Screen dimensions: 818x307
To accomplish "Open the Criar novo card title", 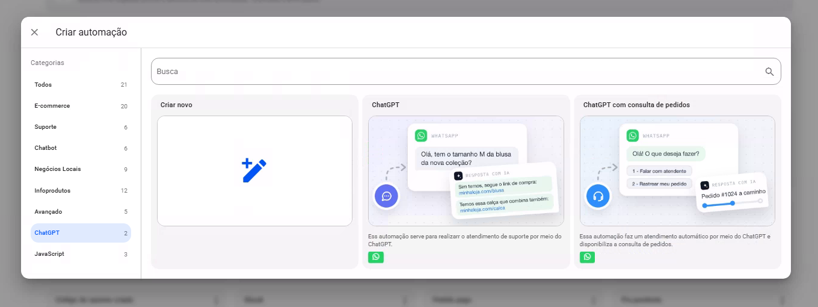I will pyautogui.click(x=176, y=105).
